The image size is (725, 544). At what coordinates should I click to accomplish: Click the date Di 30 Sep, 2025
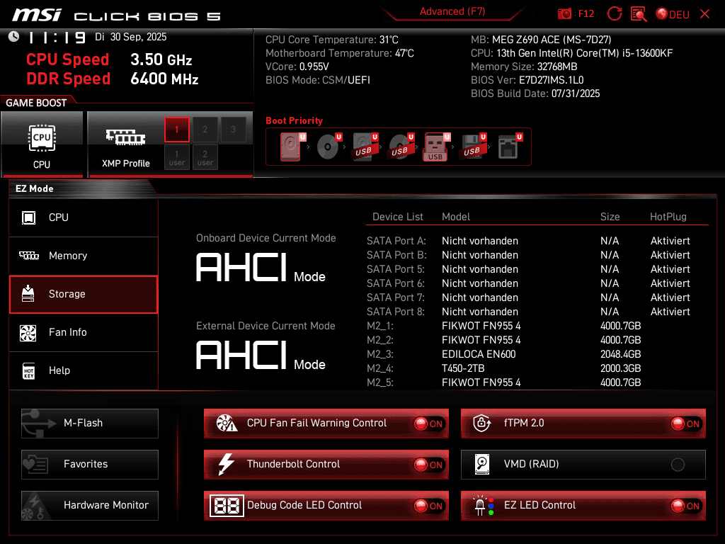tap(131, 37)
